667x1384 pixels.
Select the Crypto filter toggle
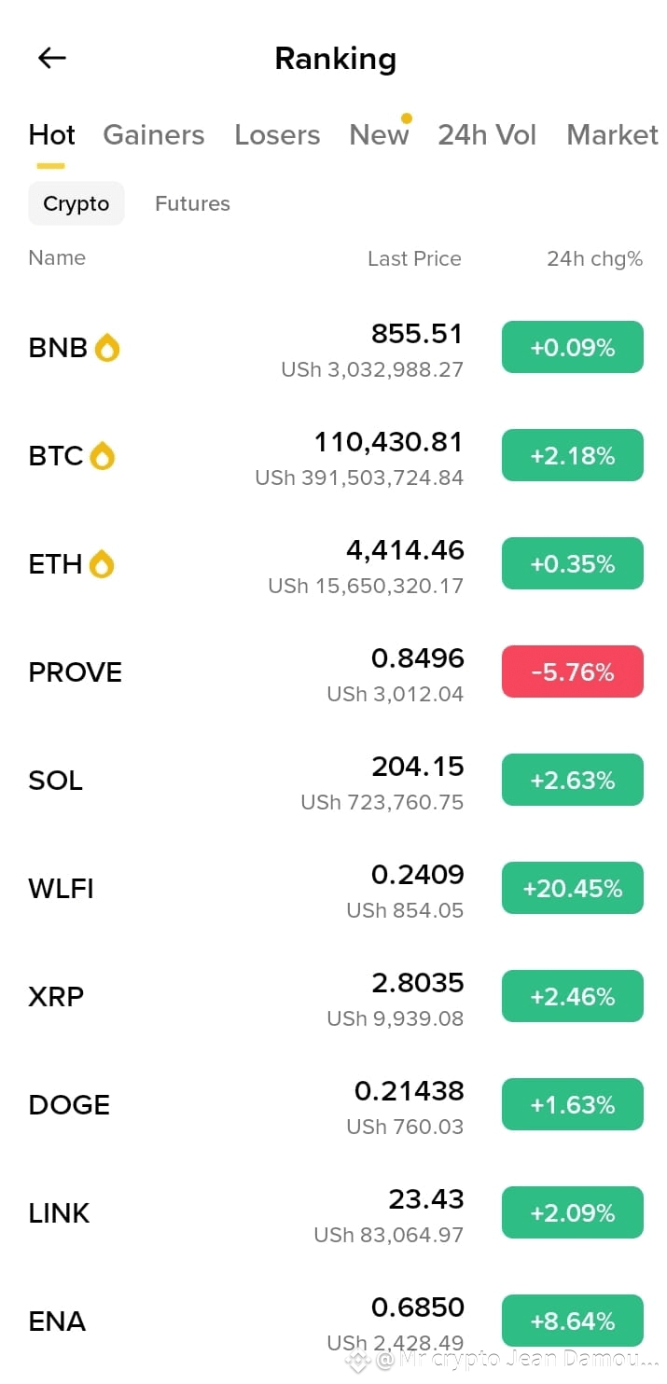pos(76,203)
